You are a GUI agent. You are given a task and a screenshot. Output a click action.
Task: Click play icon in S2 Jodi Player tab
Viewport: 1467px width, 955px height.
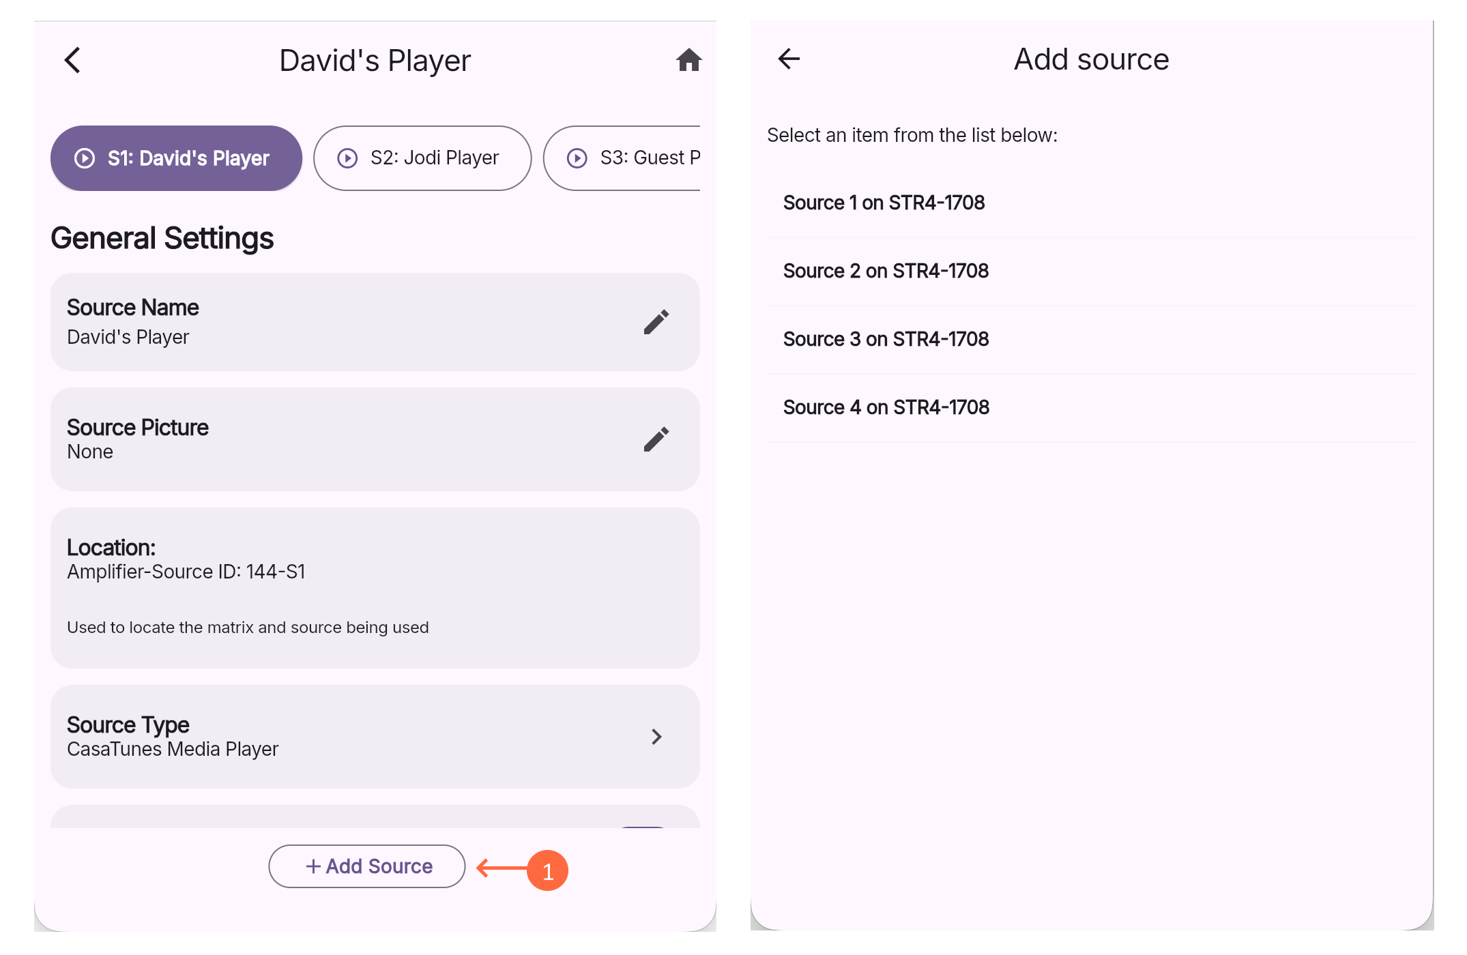pyautogui.click(x=347, y=158)
